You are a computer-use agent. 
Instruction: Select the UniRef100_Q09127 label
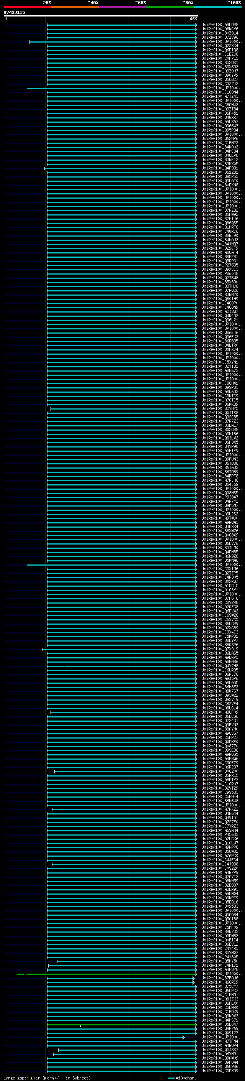coord(219,1033)
